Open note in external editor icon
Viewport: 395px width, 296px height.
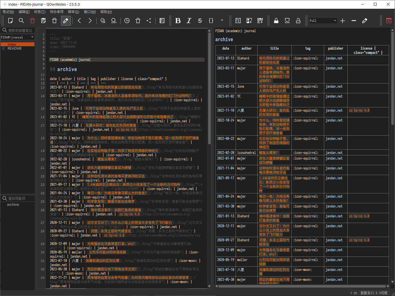(43, 21)
